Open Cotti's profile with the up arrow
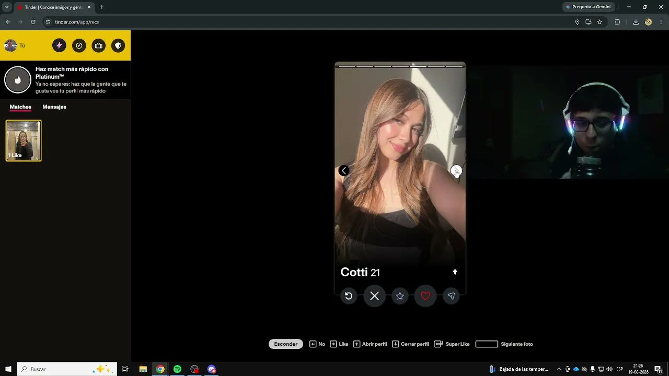The width and height of the screenshot is (669, 376). point(455,272)
